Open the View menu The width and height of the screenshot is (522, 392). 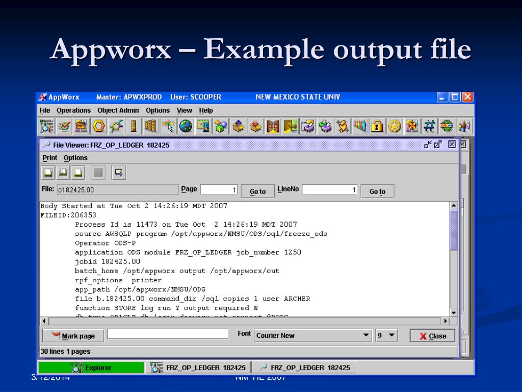point(184,110)
